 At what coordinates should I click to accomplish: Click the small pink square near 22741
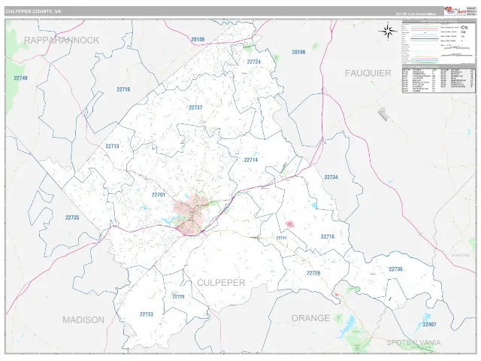point(289,224)
